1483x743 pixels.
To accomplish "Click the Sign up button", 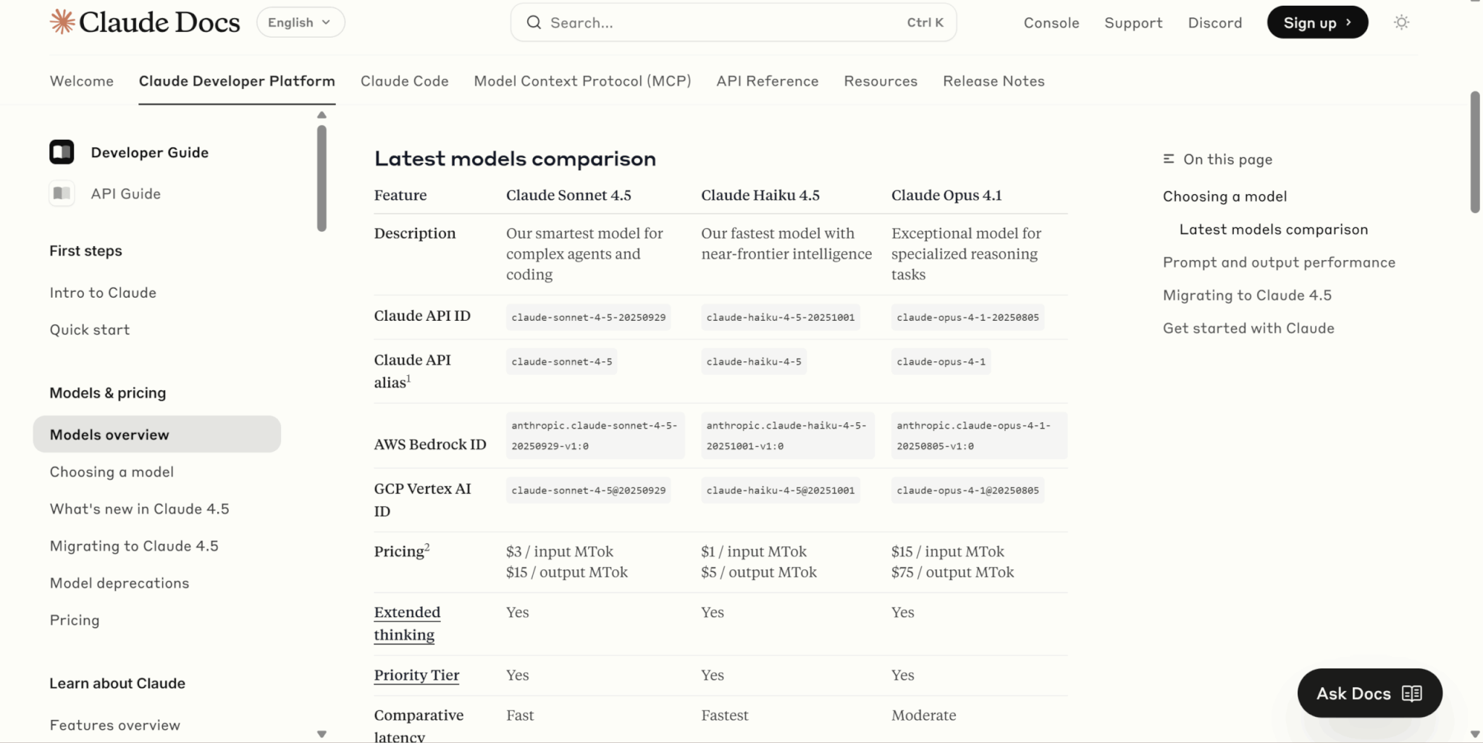I will 1316,22.
